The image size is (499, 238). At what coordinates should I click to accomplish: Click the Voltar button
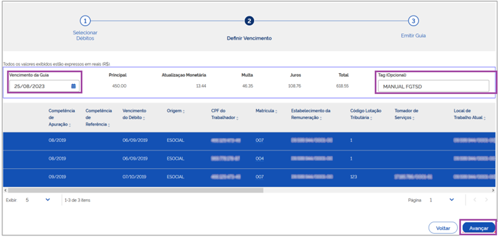click(x=442, y=228)
